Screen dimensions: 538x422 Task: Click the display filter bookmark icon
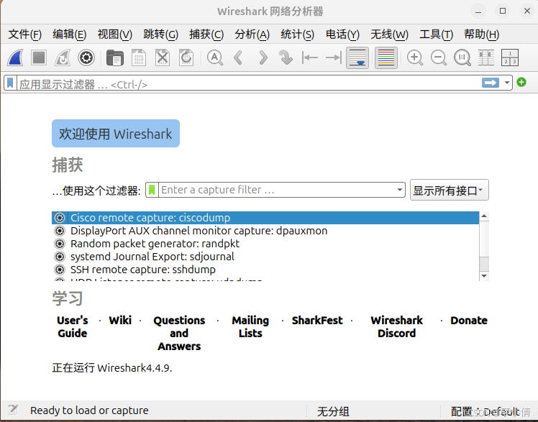coord(10,83)
